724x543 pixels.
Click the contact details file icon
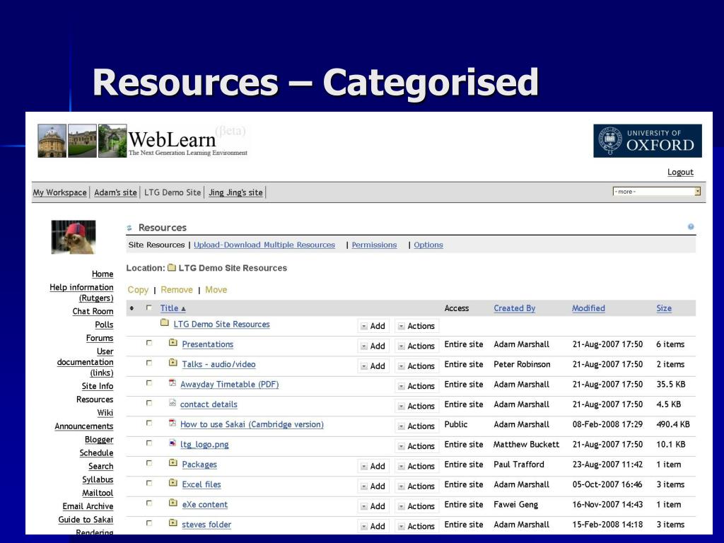tap(173, 402)
